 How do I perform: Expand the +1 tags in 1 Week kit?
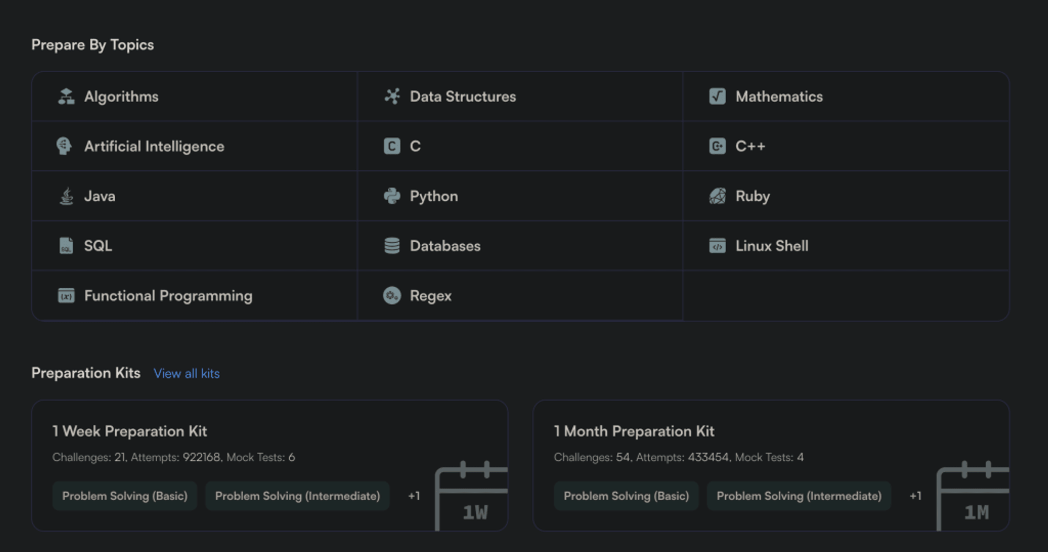click(414, 496)
